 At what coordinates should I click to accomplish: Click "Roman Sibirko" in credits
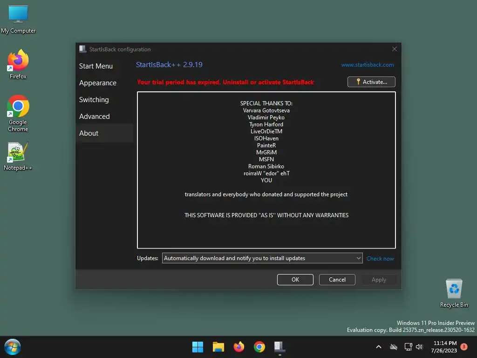tap(266, 166)
